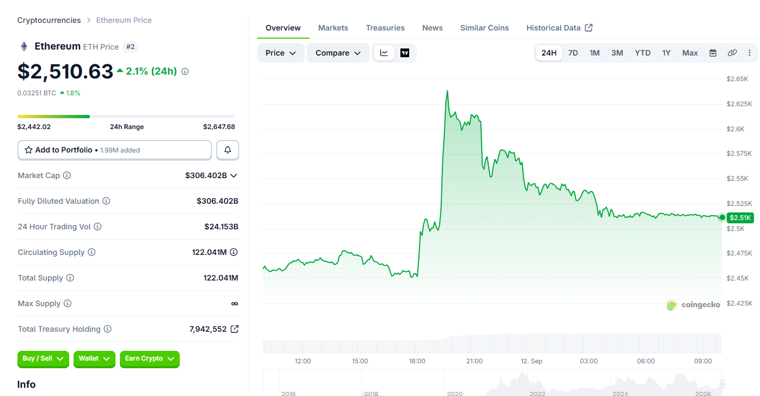
Task: Click the $2,510.63 price text
Action: click(x=65, y=71)
